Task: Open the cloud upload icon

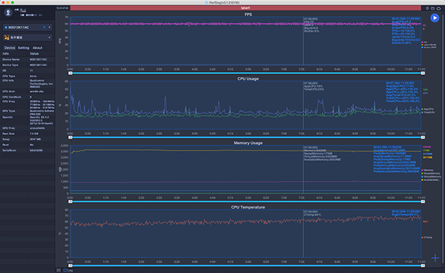Action: point(438,8)
